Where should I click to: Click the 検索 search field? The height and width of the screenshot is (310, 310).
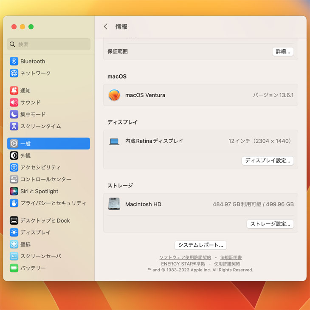49,44
